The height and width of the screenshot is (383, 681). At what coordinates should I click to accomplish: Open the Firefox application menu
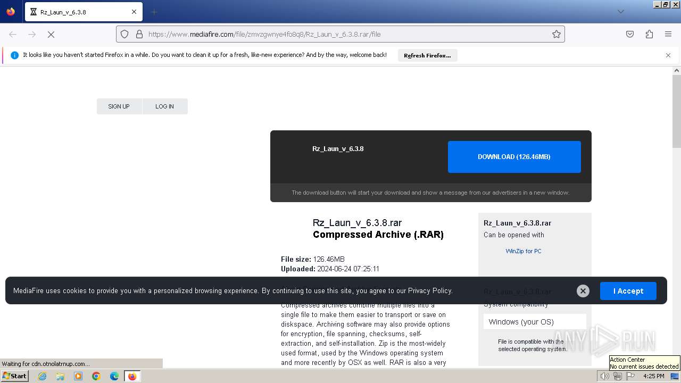(x=668, y=34)
